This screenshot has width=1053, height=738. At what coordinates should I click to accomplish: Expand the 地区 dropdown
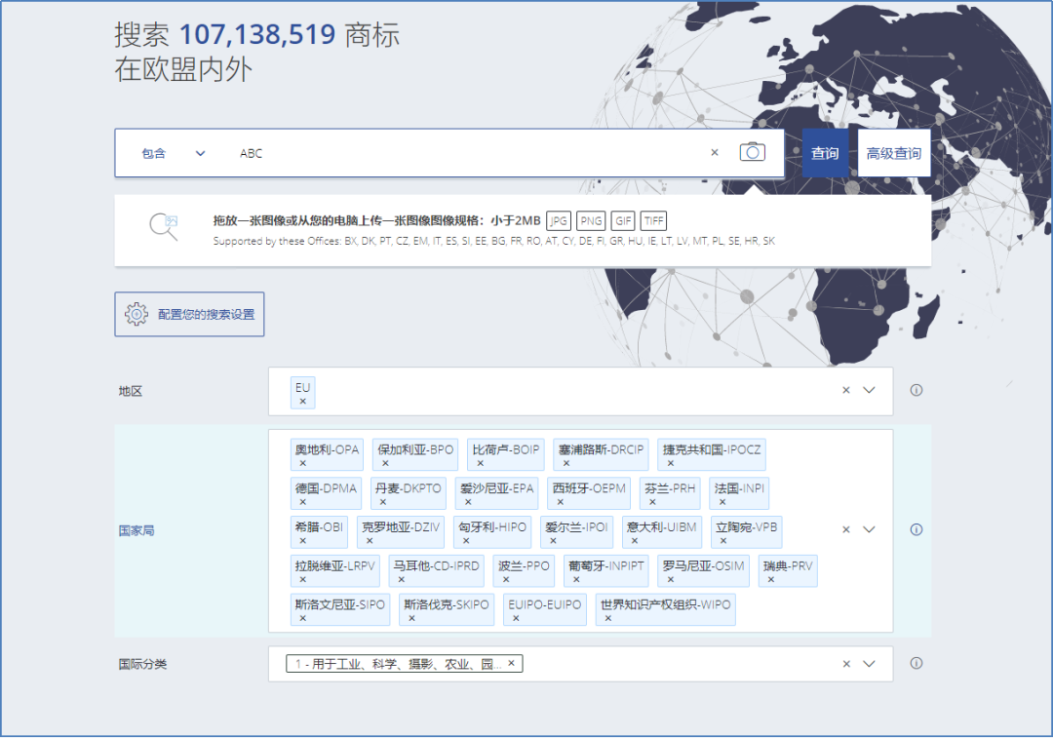pyautogui.click(x=869, y=390)
